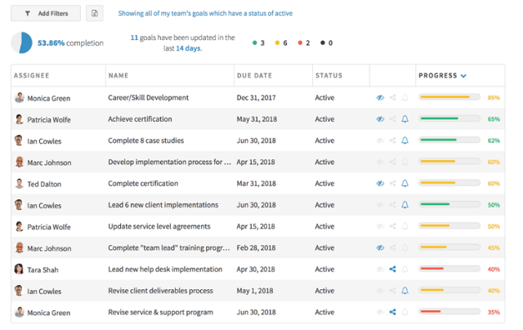Viewport: 523px width, 330px height.
Task: Toggle visibility eye on team lead training row
Action: (x=380, y=247)
